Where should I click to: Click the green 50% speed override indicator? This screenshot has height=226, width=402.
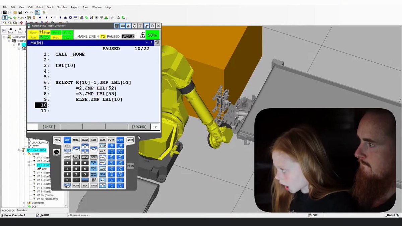click(x=152, y=35)
